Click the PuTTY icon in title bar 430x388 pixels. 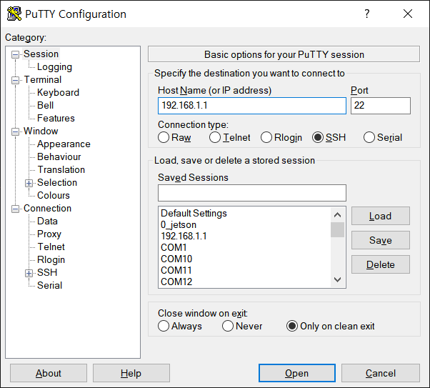click(x=14, y=14)
